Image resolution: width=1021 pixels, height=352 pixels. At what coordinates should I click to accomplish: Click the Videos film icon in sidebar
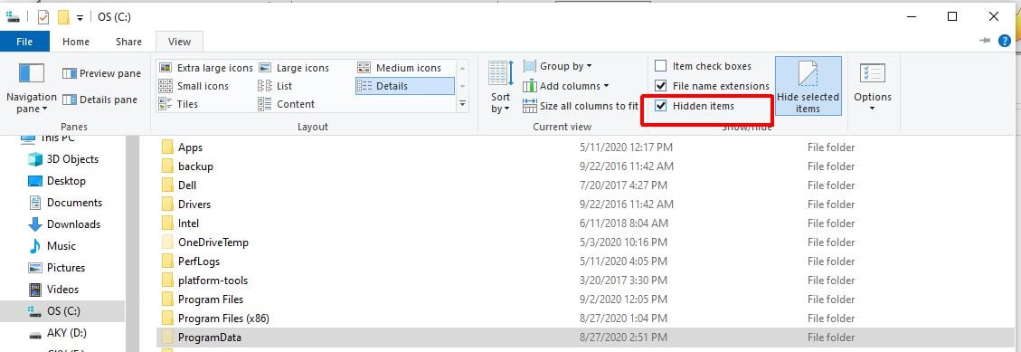(x=35, y=290)
